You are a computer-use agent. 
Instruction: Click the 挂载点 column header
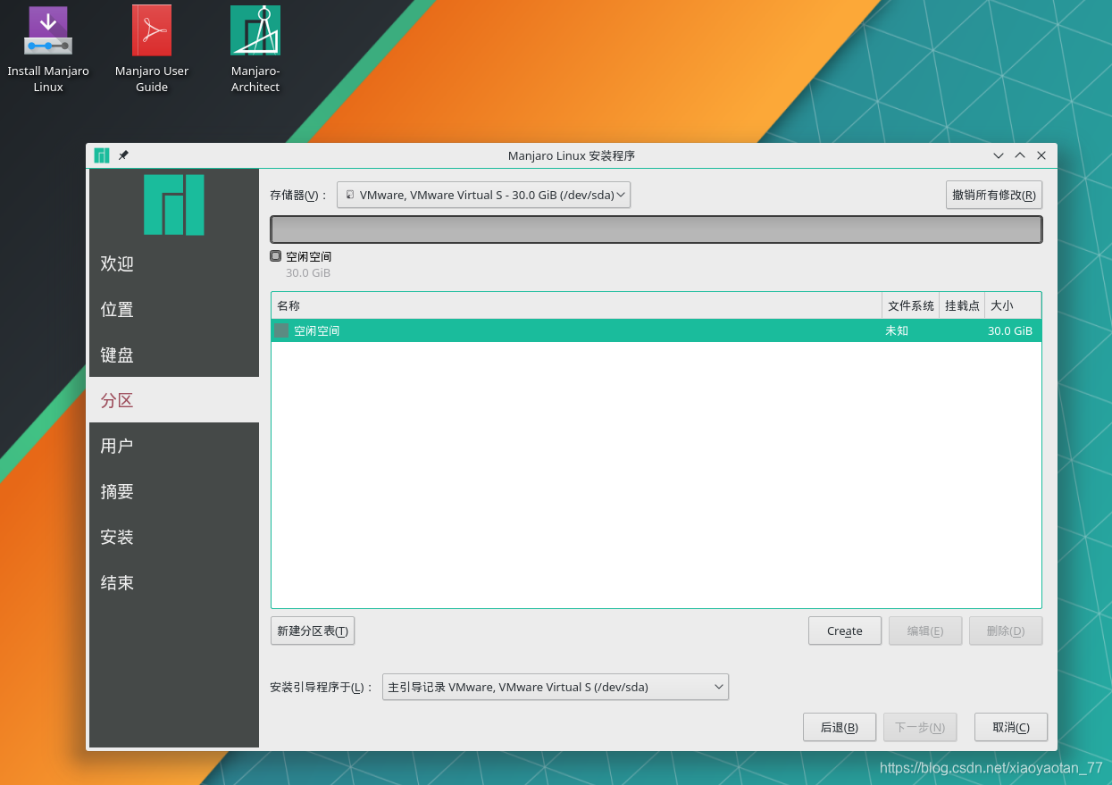[x=962, y=305]
